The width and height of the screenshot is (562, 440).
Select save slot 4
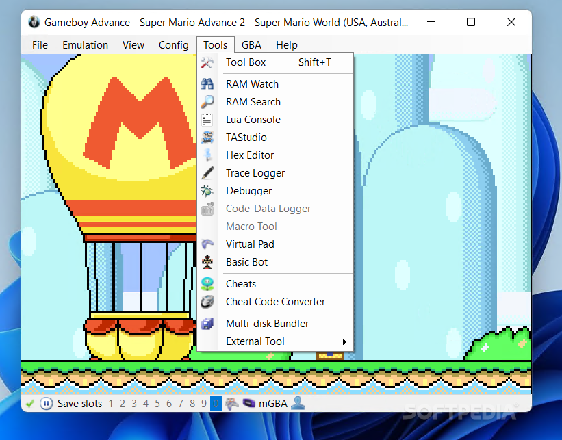(x=146, y=404)
